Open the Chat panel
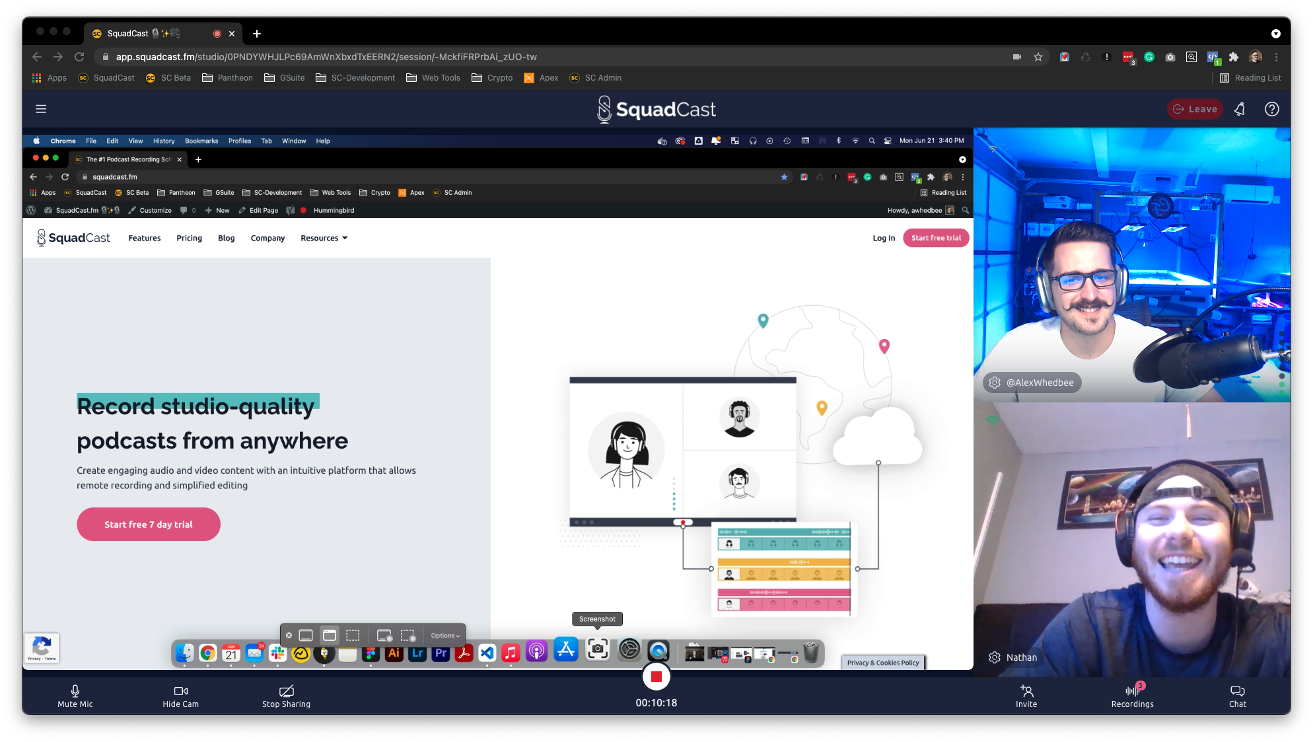The height and width of the screenshot is (742, 1313). pos(1237,695)
